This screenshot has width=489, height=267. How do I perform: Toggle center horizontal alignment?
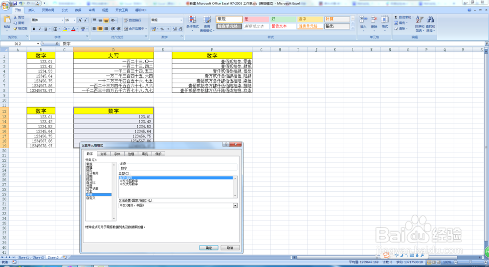coord(100,29)
